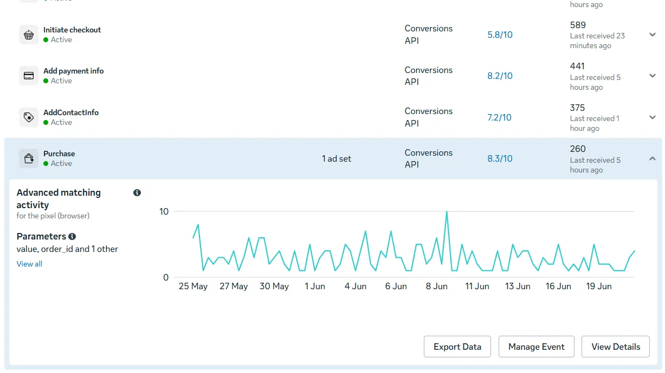Open info tooltip for Advanced matching activity

pos(137,192)
